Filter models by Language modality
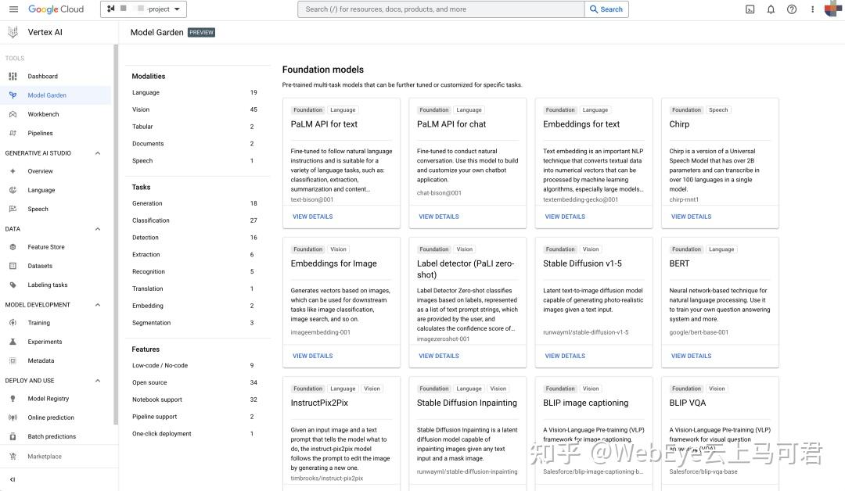Viewport: 845px width, 491px height. [x=146, y=92]
